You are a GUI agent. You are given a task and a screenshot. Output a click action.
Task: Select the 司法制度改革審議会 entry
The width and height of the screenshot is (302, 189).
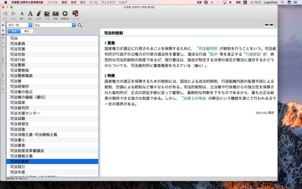(x=52, y=150)
